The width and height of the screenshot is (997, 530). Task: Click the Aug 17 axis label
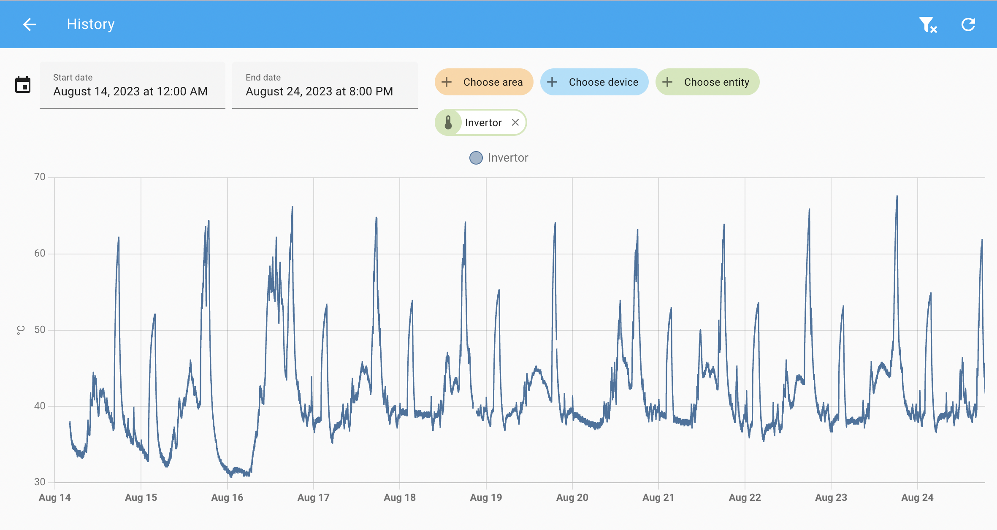click(313, 498)
